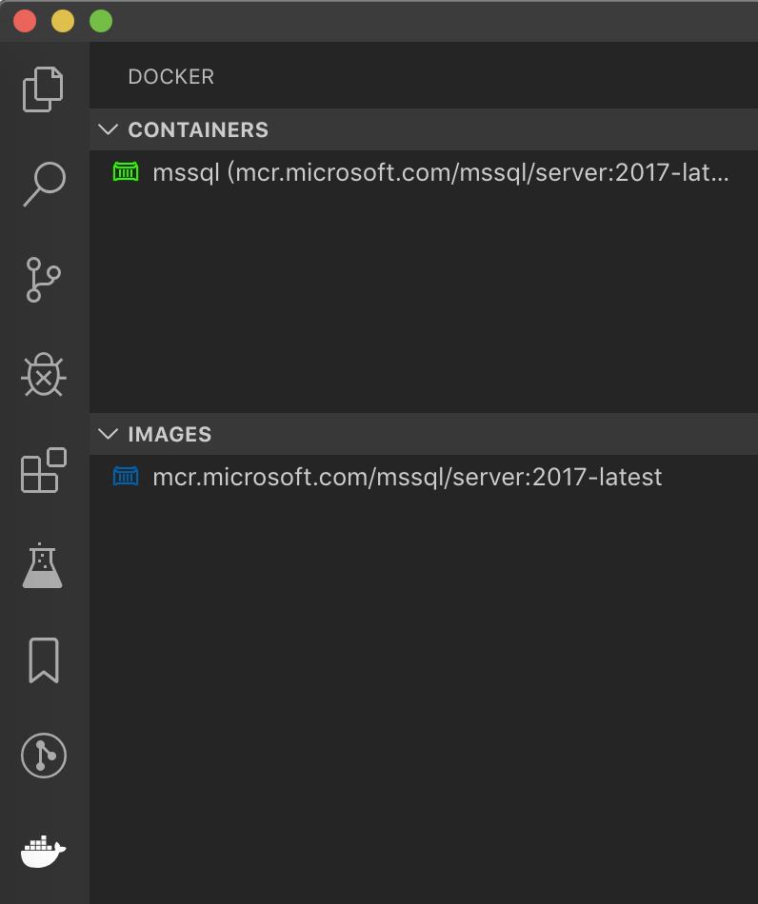Open the Search magnifier icon
The image size is (758, 904).
45,184
